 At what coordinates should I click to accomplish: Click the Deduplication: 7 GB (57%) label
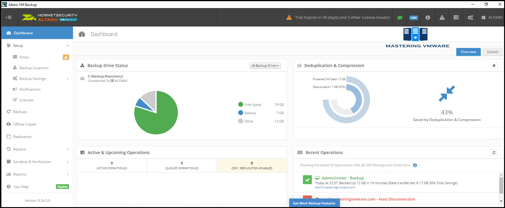(329, 87)
